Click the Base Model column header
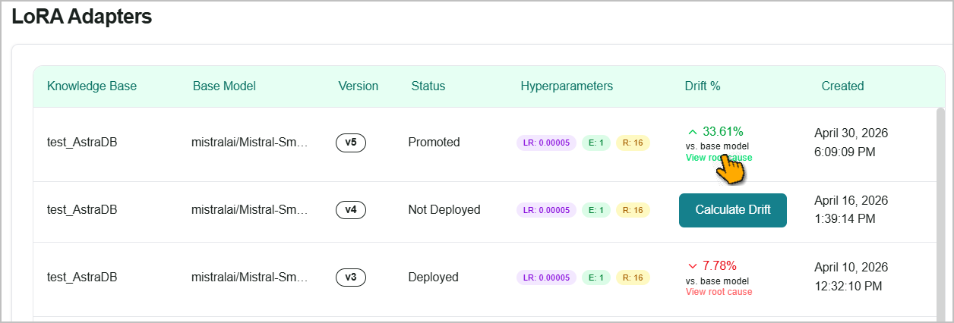 tap(224, 86)
